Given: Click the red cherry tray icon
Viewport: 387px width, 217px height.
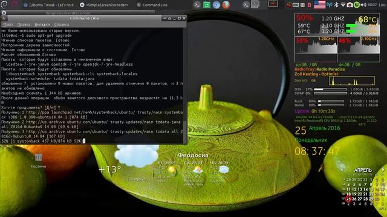Looking at the screenshot, I should (x=289, y=5).
